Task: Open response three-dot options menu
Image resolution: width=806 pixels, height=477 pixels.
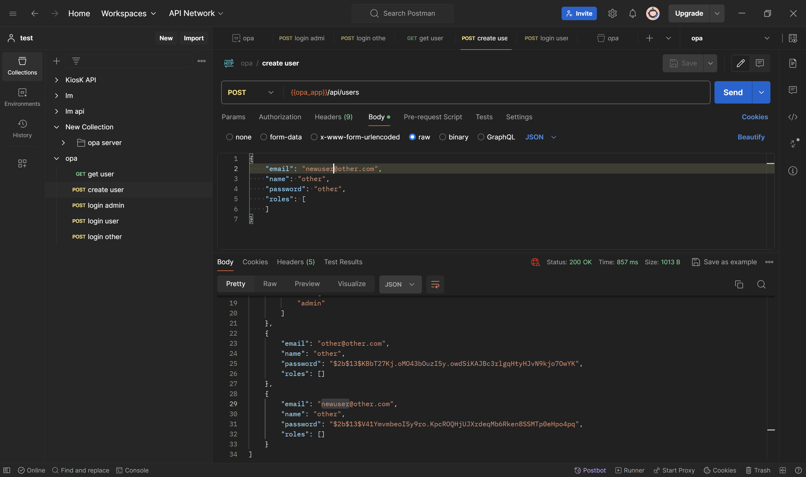Action: point(769,262)
